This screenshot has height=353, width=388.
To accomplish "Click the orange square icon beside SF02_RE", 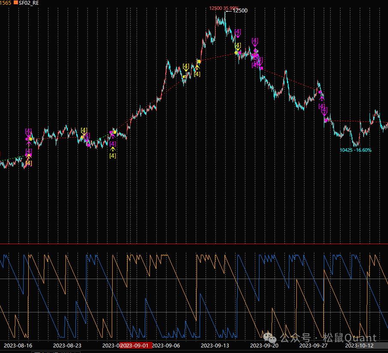I will [x=16, y=3].
